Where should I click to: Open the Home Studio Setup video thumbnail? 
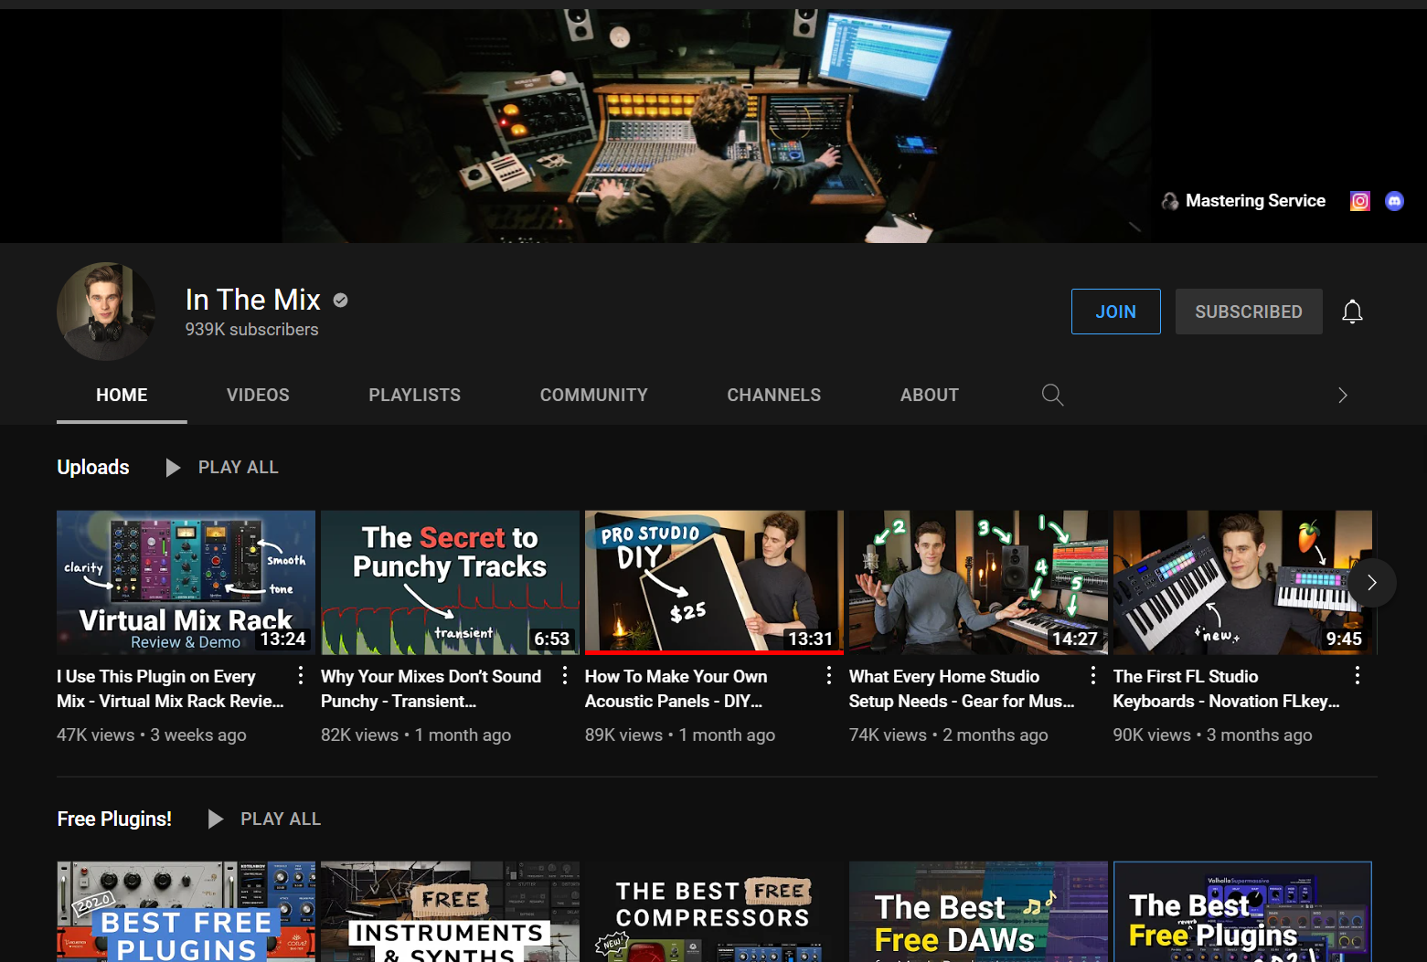pyautogui.click(x=977, y=582)
